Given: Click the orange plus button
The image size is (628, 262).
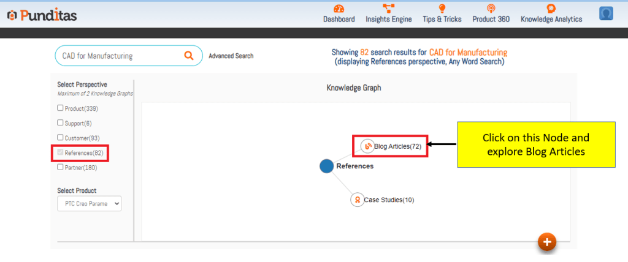Looking at the screenshot, I should tap(547, 242).
